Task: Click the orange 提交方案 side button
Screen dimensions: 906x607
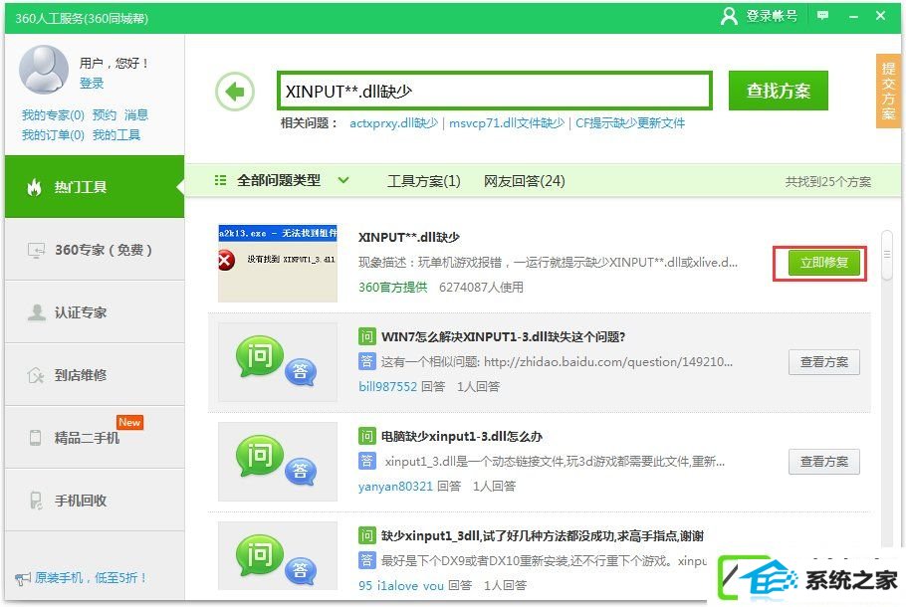Action: tap(888, 91)
